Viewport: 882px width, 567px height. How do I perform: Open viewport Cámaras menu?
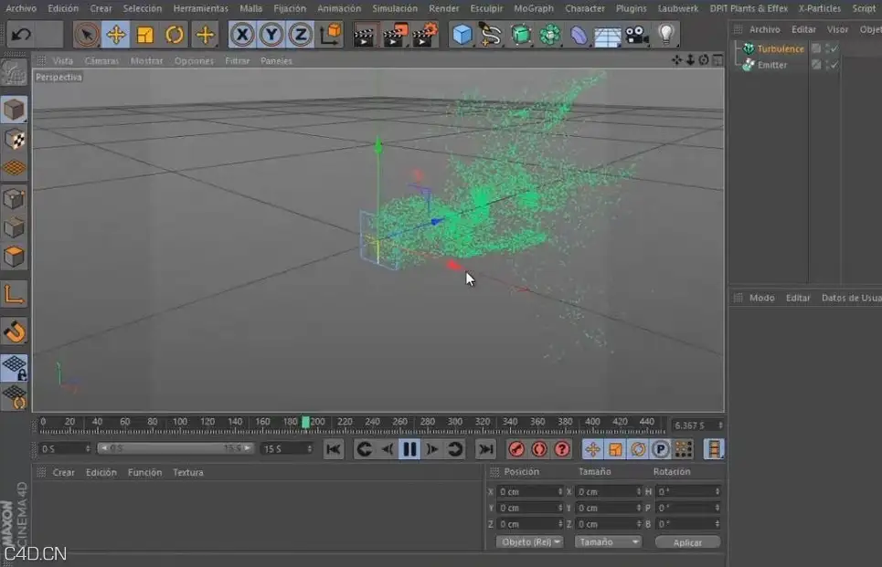click(101, 60)
